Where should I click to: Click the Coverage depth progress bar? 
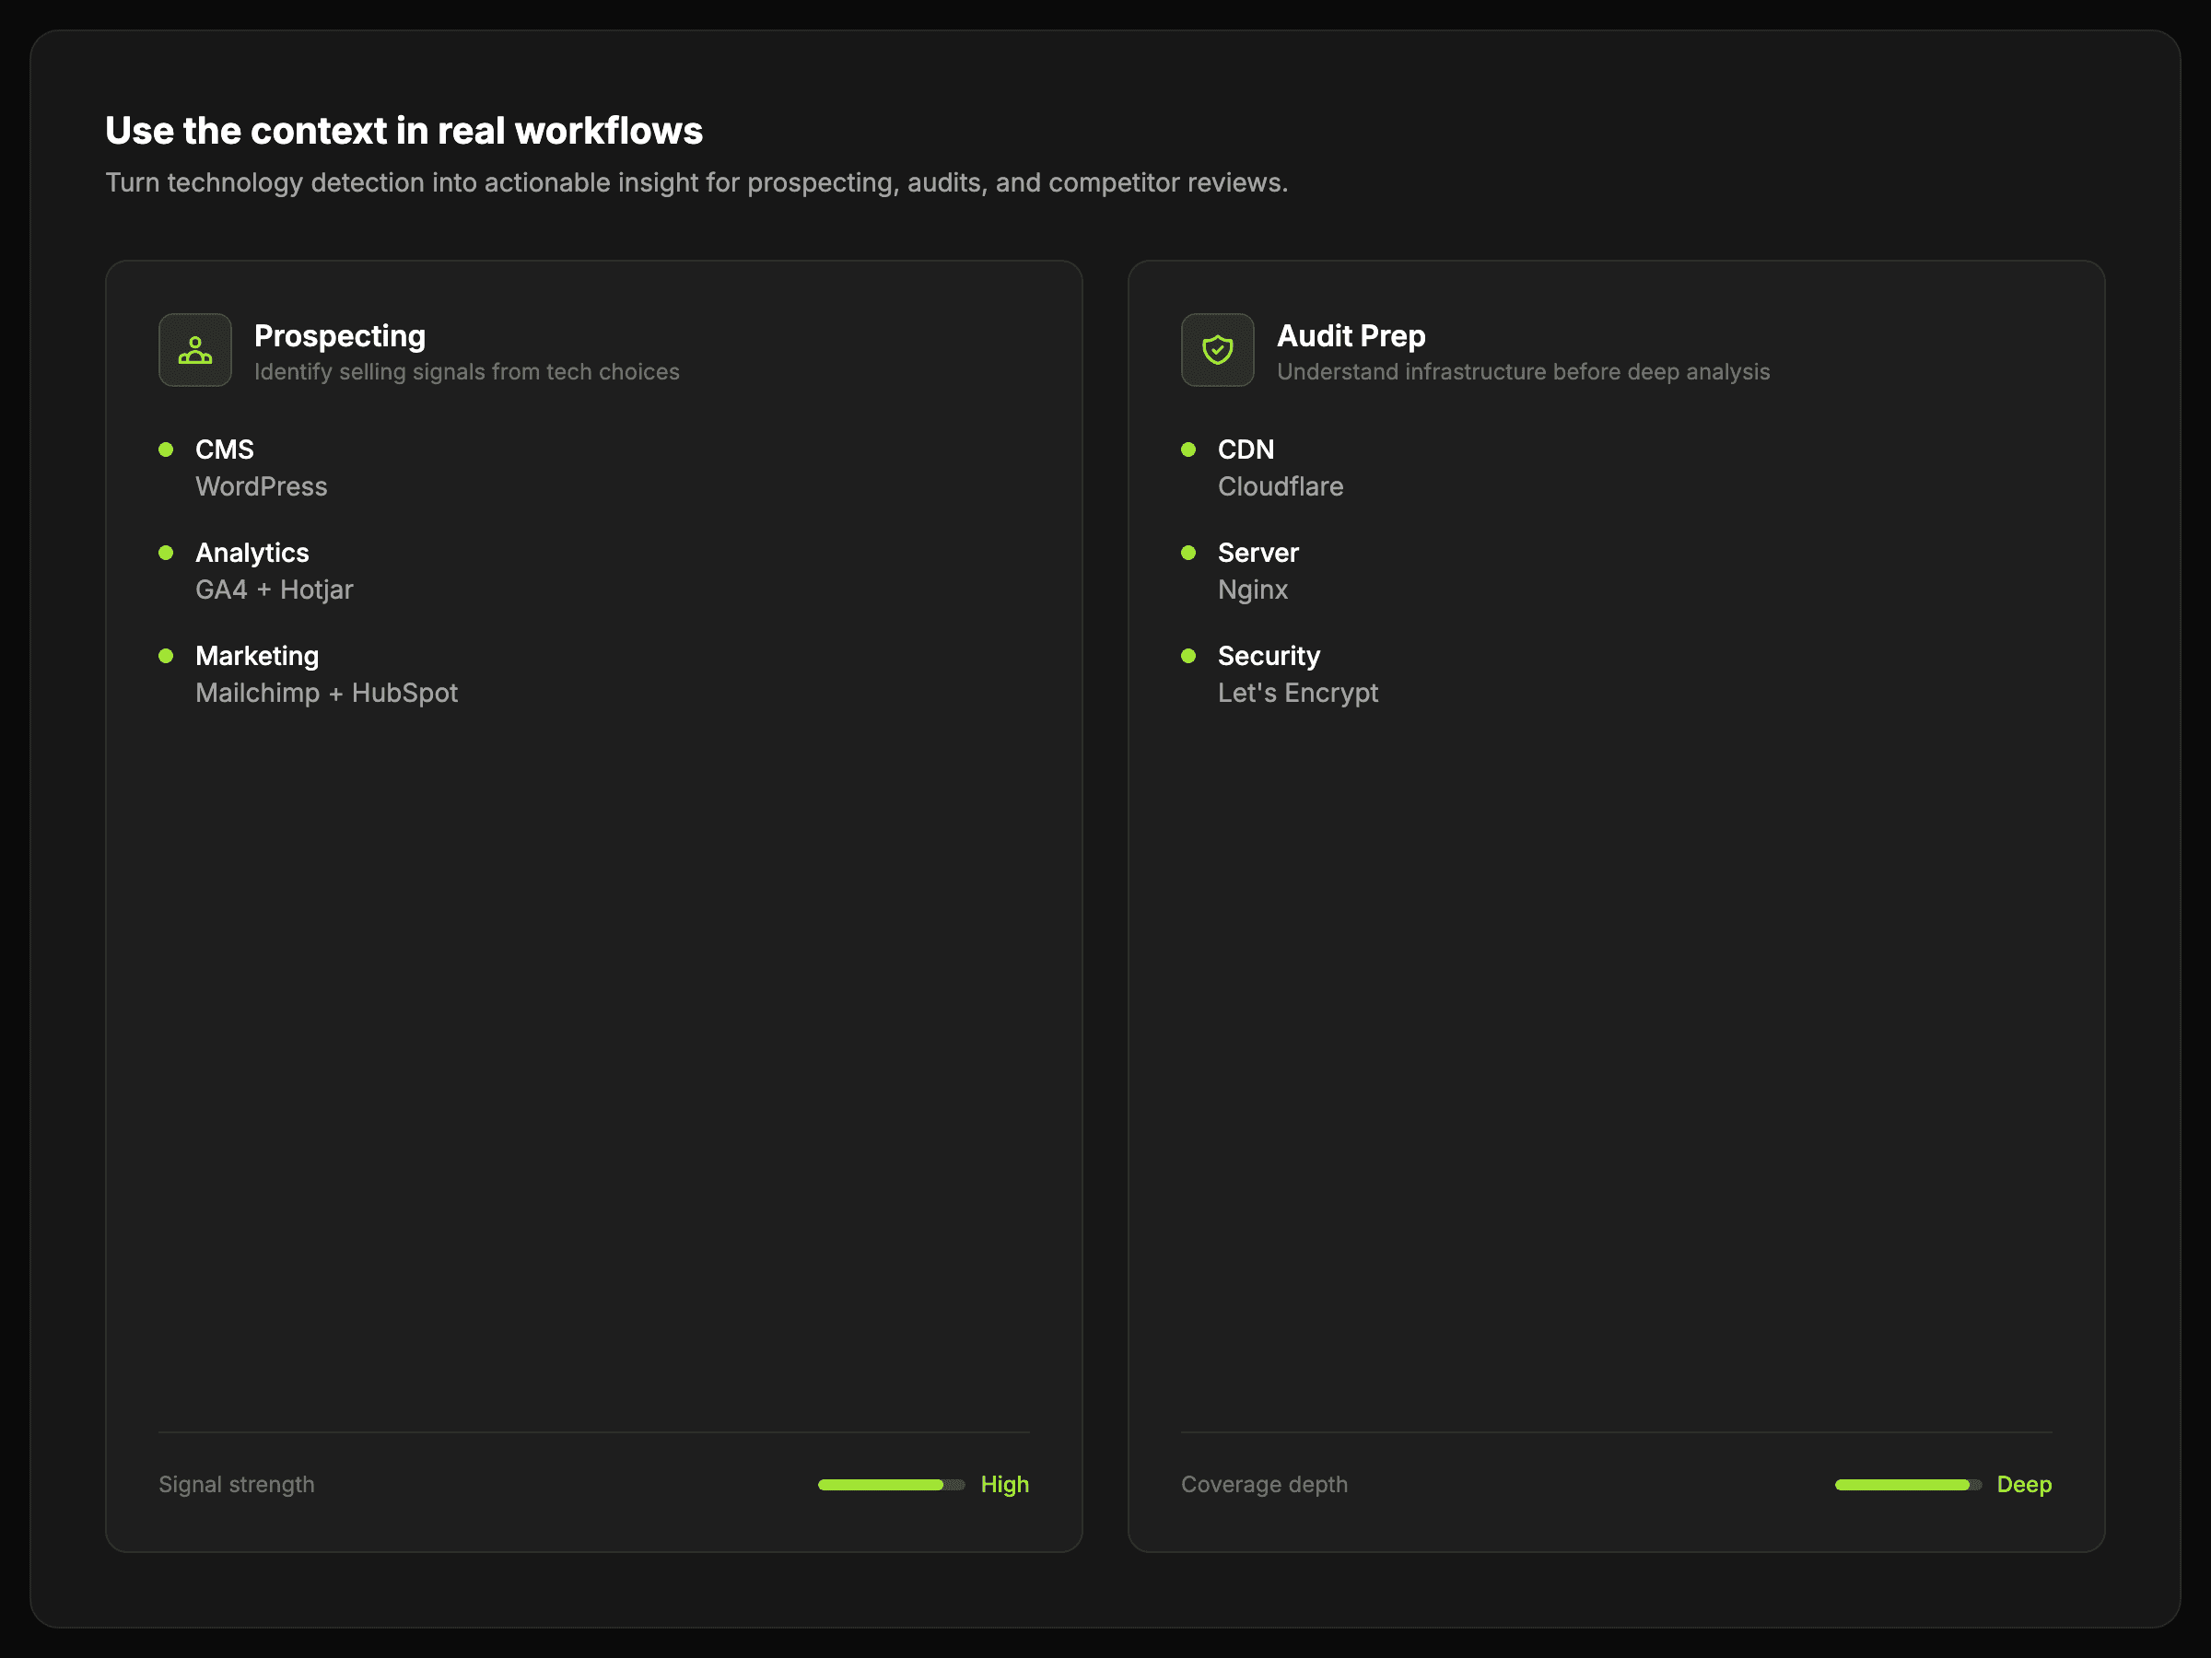tap(1907, 1485)
